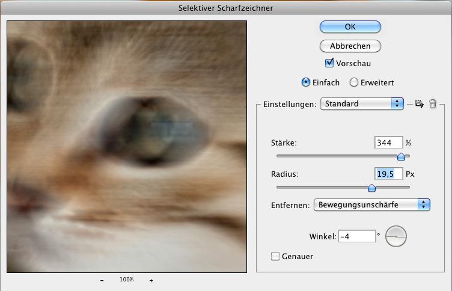
Task: Open the Entfernen dropdown showing Bewegungsunschärfe
Action: point(372,205)
